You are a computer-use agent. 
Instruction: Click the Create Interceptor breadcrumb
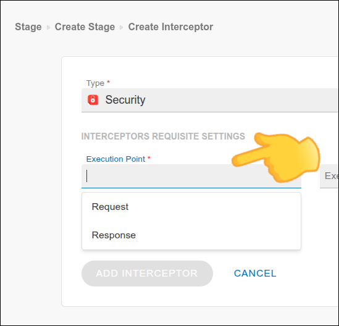click(170, 27)
